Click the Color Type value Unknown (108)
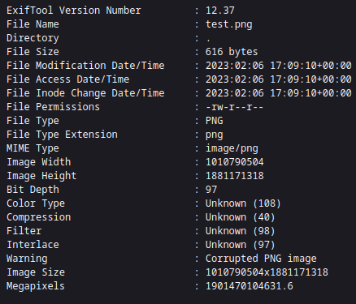Image resolution: width=356 pixels, height=304 pixels. (x=243, y=203)
